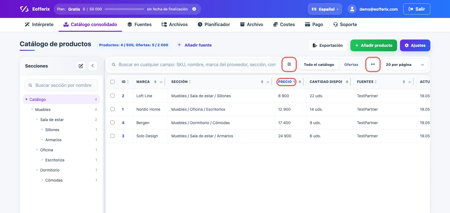Click the expand table width arrows icon

point(373,64)
